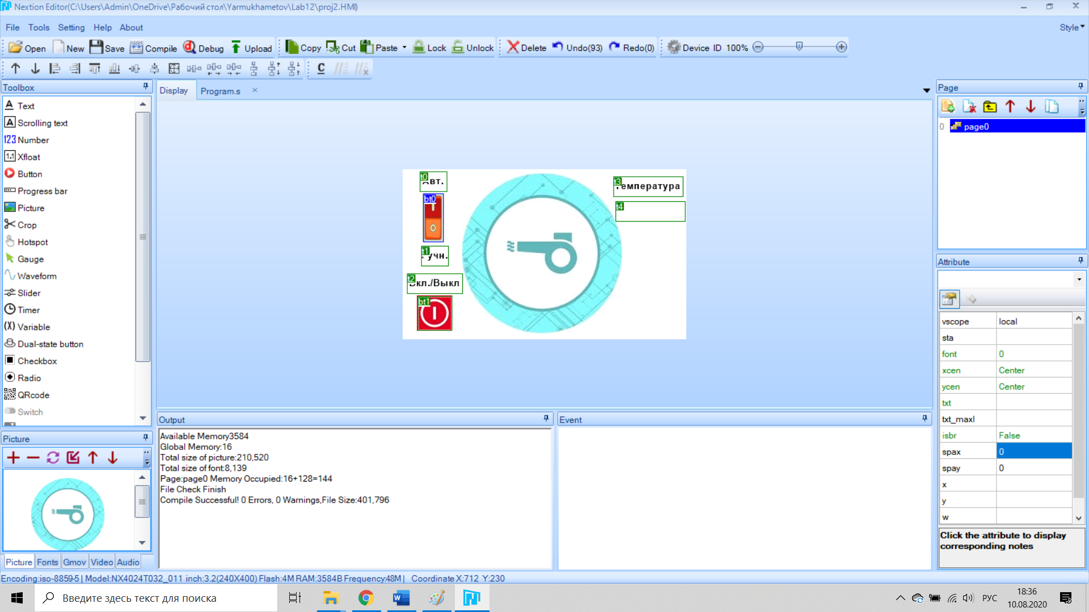Click the Compile toolbar icon
The height and width of the screenshot is (612, 1089).
137,48
